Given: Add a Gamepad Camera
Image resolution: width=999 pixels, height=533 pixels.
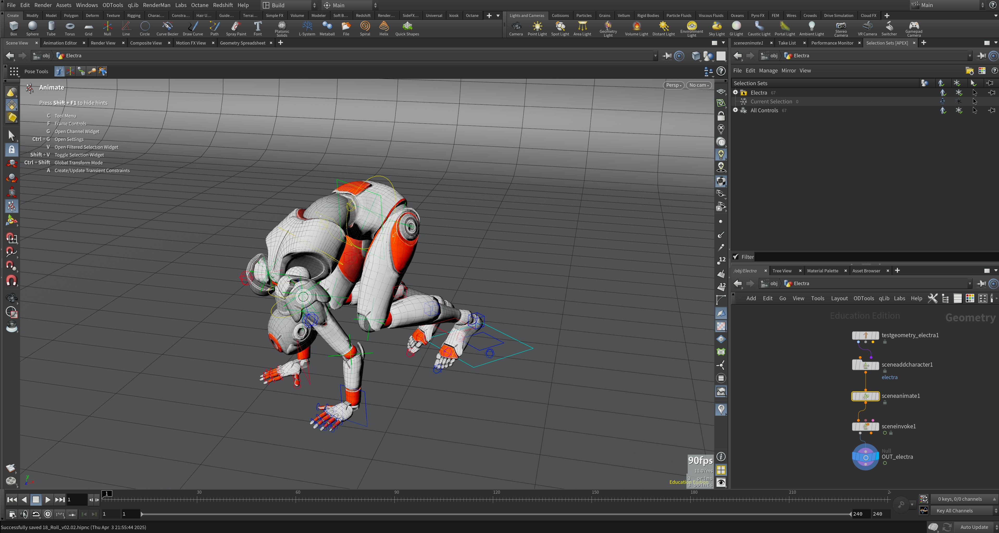Looking at the screenshot, I should coord(914,29).
